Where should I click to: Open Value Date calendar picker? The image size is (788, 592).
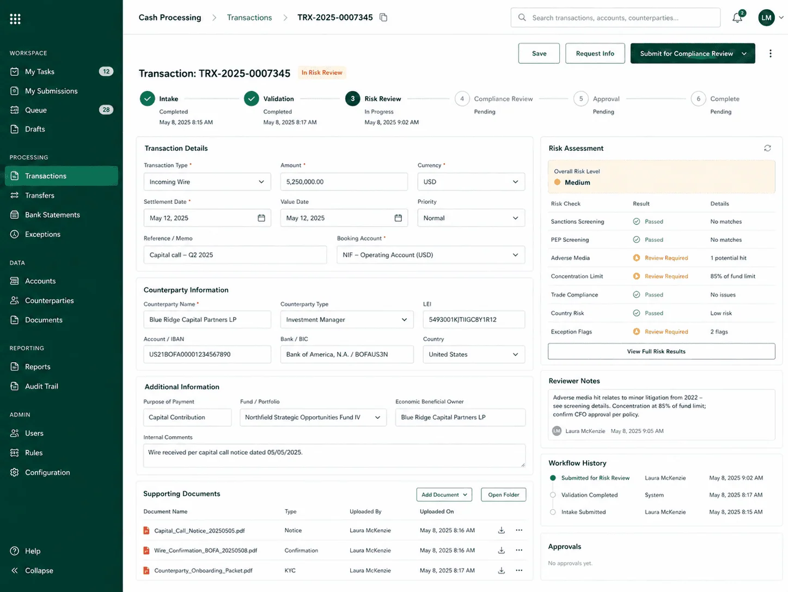(398, 218)
